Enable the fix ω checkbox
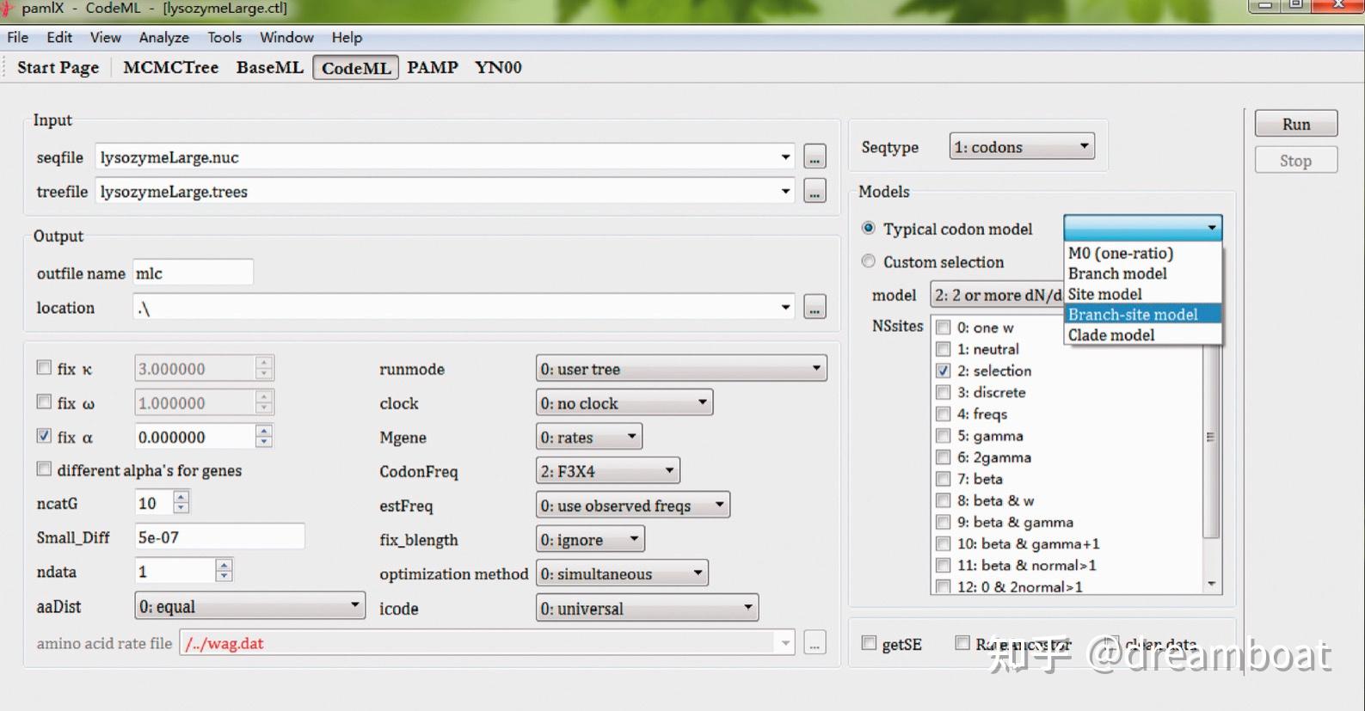Image resolution: width=1365 pixels, height=711 pixels. (x=44, y=402)
